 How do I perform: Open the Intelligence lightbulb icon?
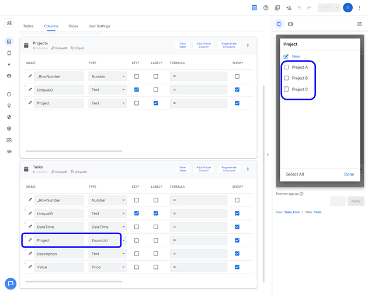click(9, 106)
